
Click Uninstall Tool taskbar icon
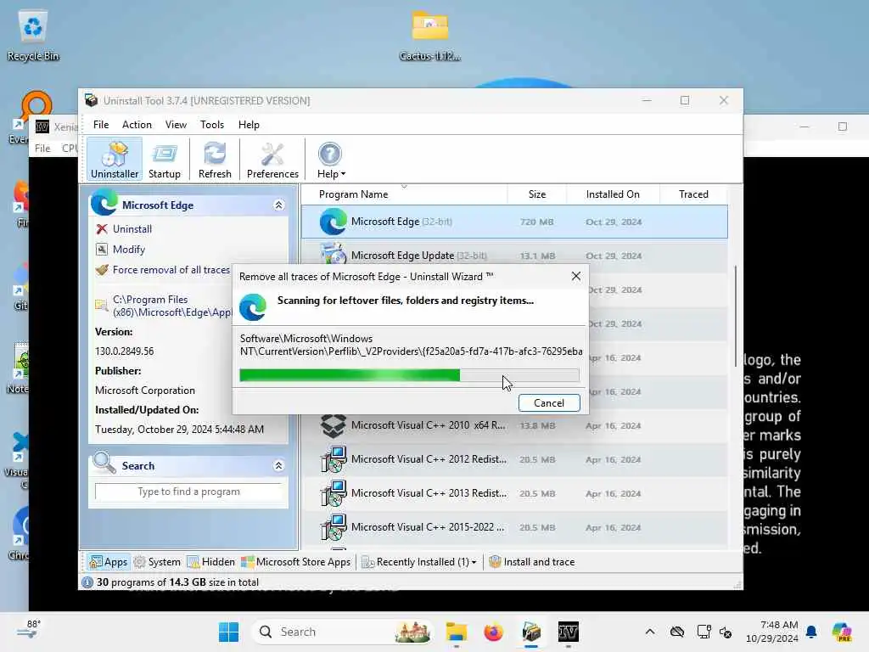click(531, 632)
